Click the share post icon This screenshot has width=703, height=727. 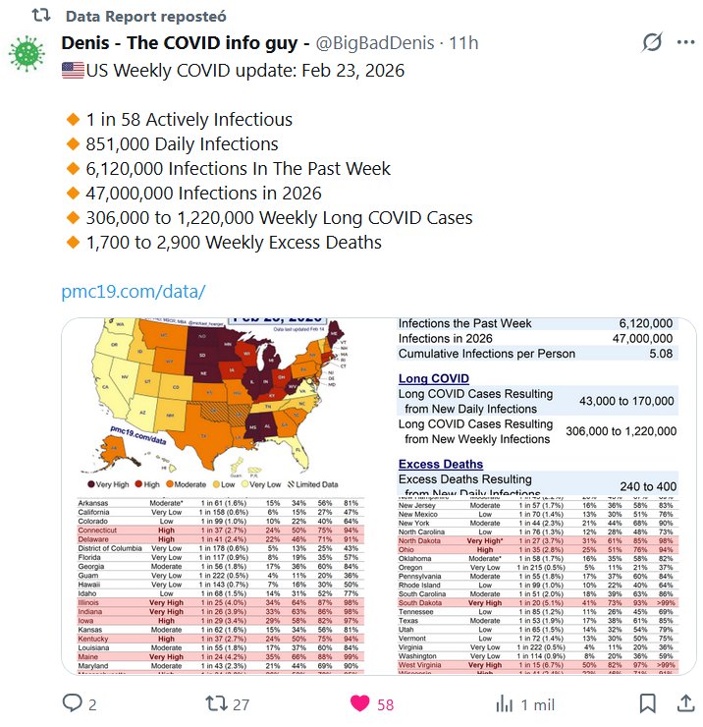682,703
